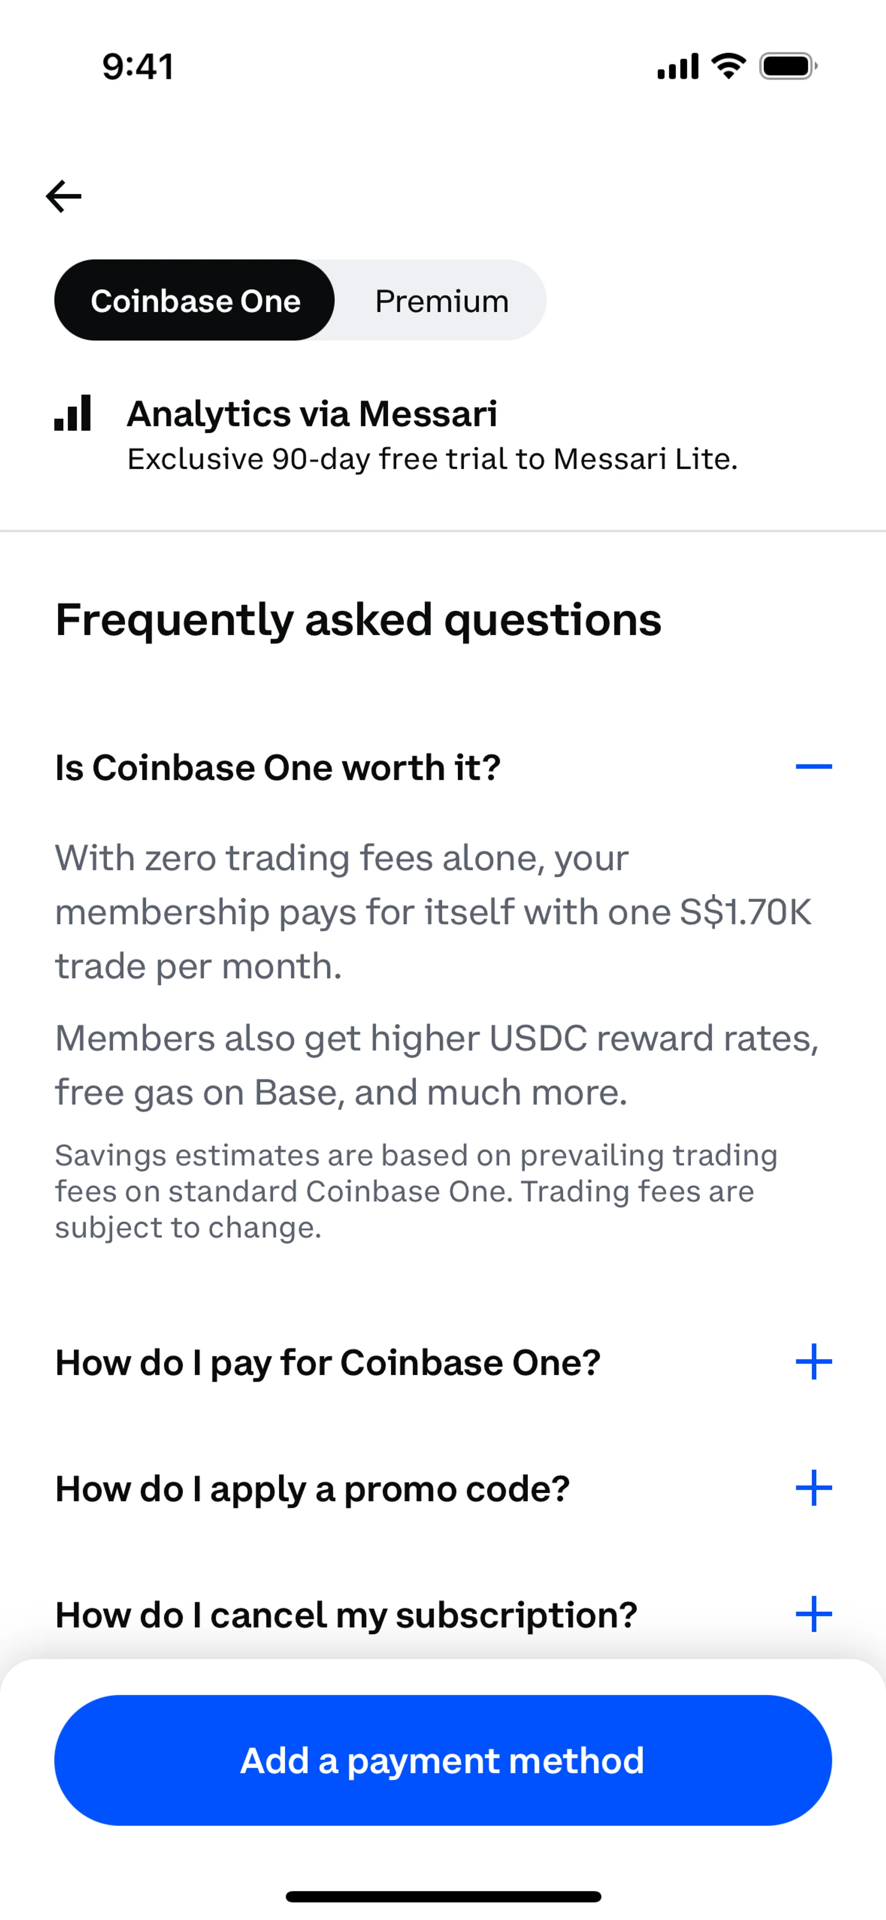Tap plus icon beside cancel subscription question

(x=814, y=1615)
